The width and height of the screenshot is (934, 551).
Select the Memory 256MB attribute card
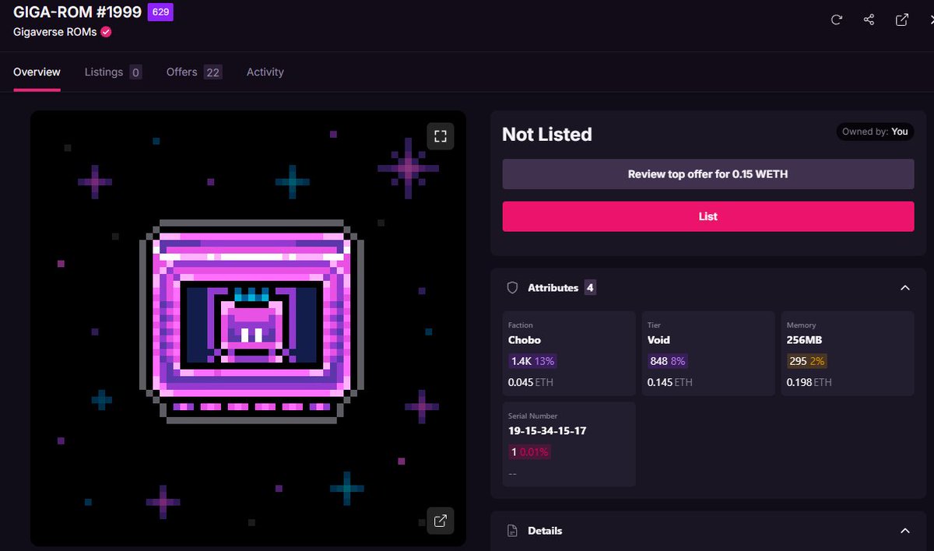[x=848, y=353]
